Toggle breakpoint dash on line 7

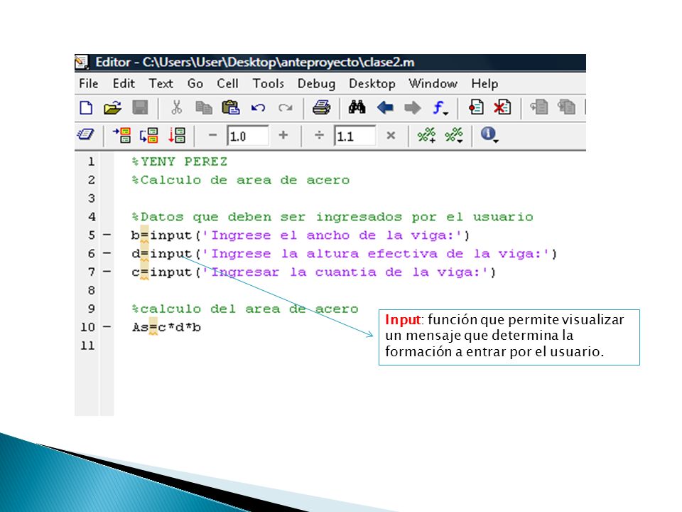(107, 272)
